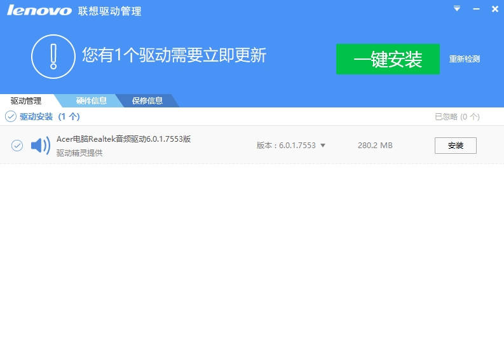This screenshot has width=504, height=356.
Task: Click the 安装 button for Realtek driver
Action: [x=456, y=146]
